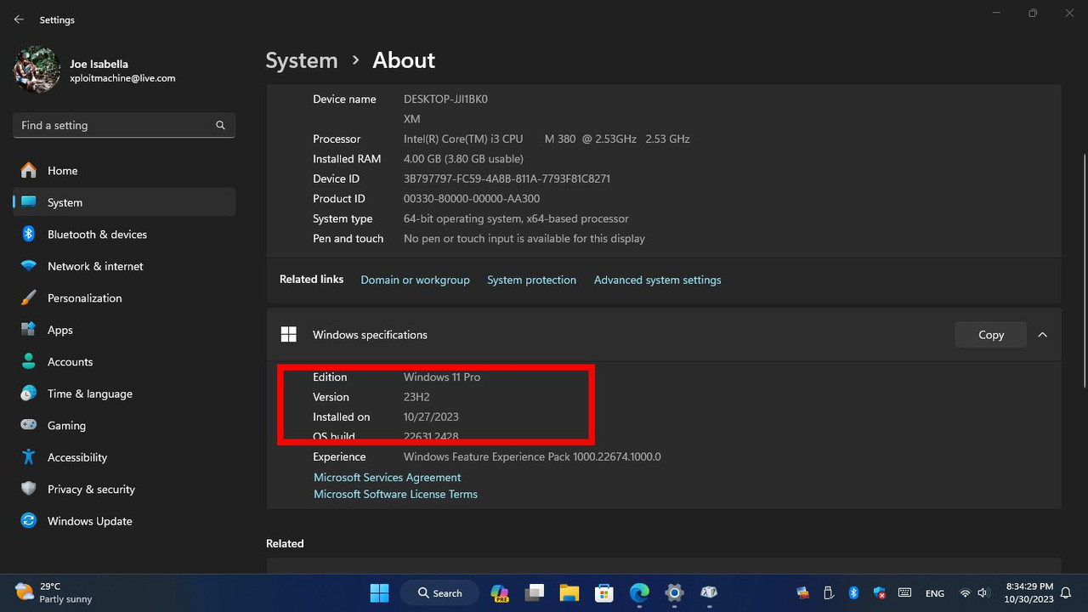Click the Installed RAM value 4.00 GB
1088x612 pixels.
pyautogui.click(x=463, y=159)
